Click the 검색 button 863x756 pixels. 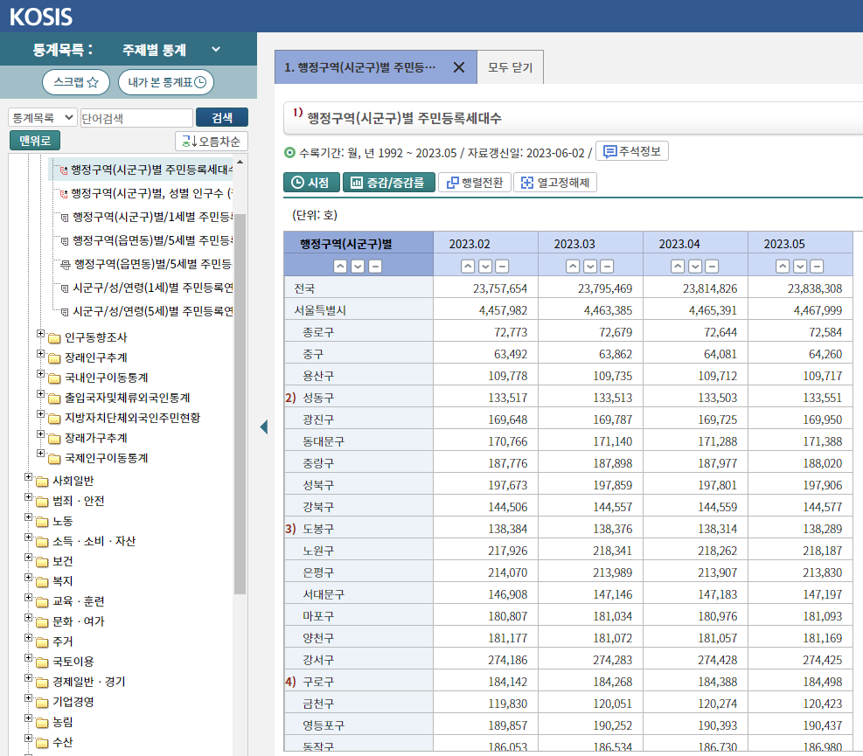click(x=222, y=118)
